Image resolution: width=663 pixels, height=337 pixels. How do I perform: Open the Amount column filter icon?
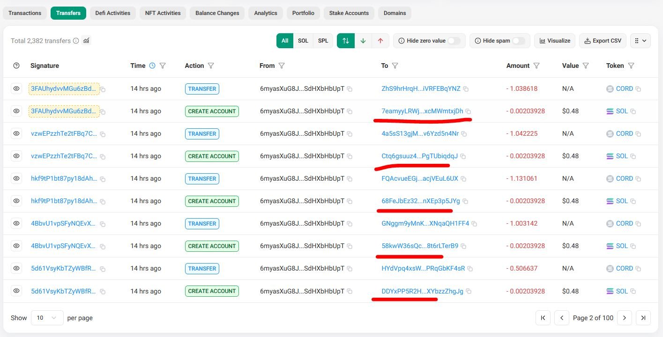pos(536,66)
